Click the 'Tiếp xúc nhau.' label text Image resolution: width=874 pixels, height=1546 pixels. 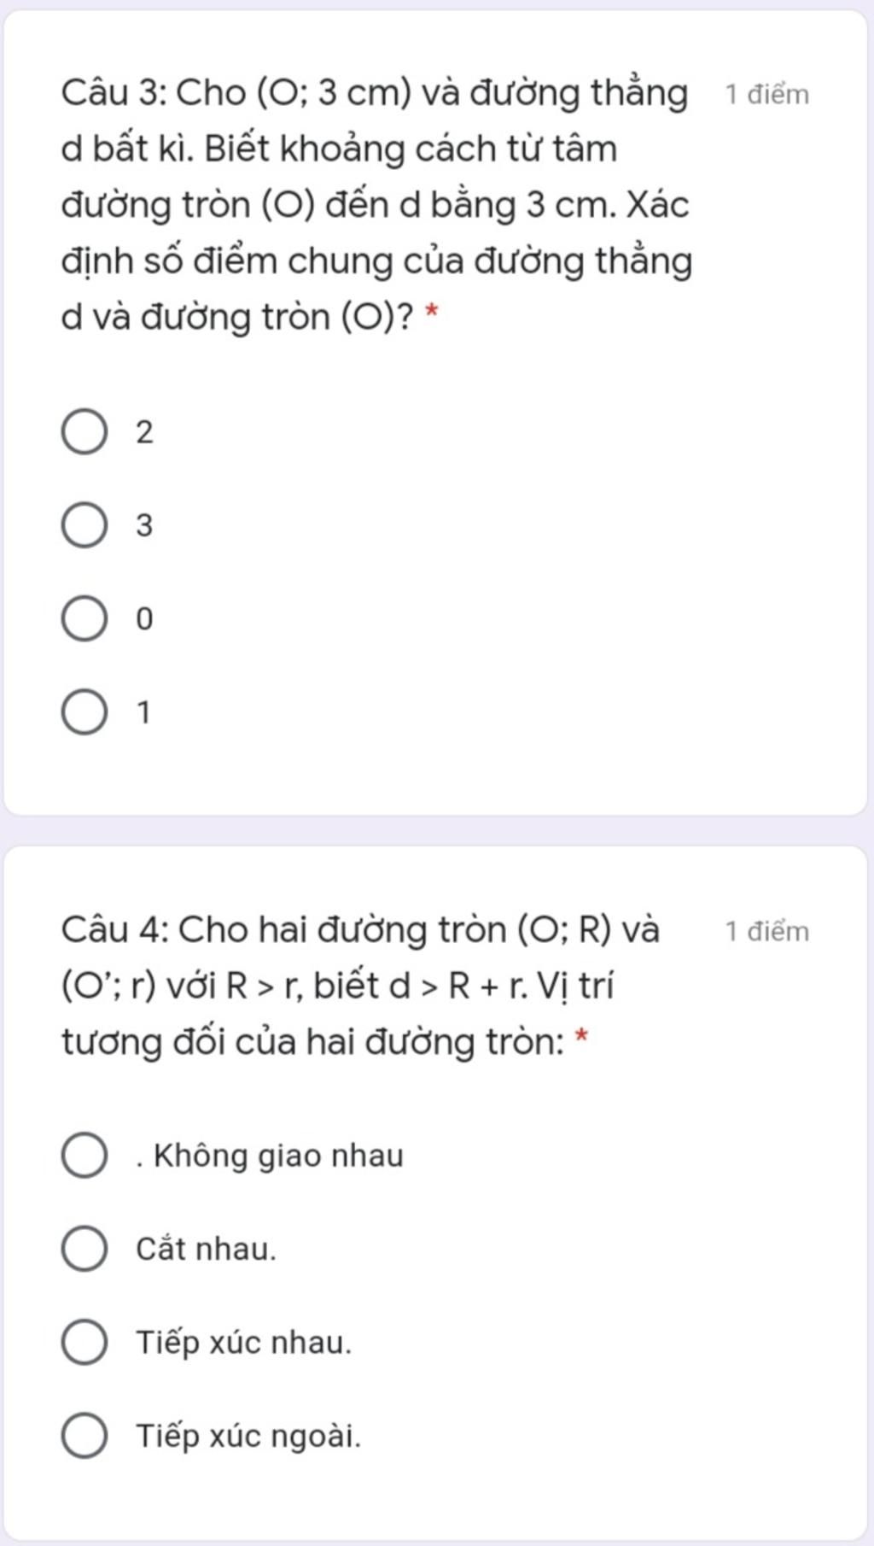[244, 1343]
